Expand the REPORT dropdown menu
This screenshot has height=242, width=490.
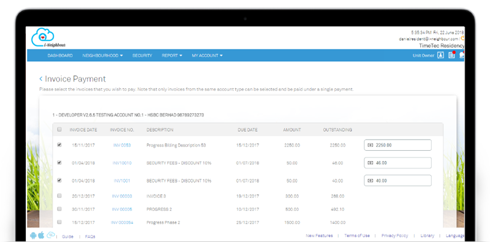pyautogui.click(x=172, y=55)
